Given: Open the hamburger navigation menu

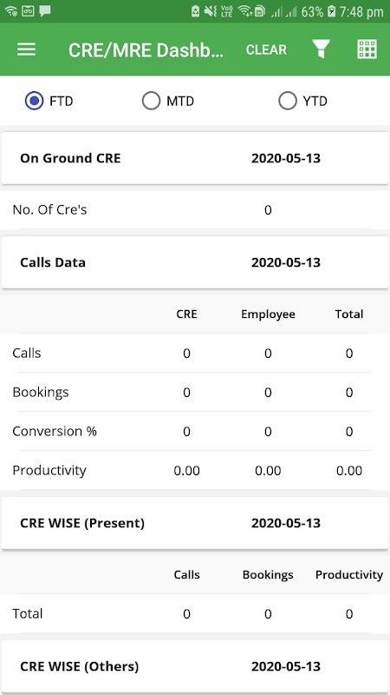Looking at the screenshot, I should [27, 50].
